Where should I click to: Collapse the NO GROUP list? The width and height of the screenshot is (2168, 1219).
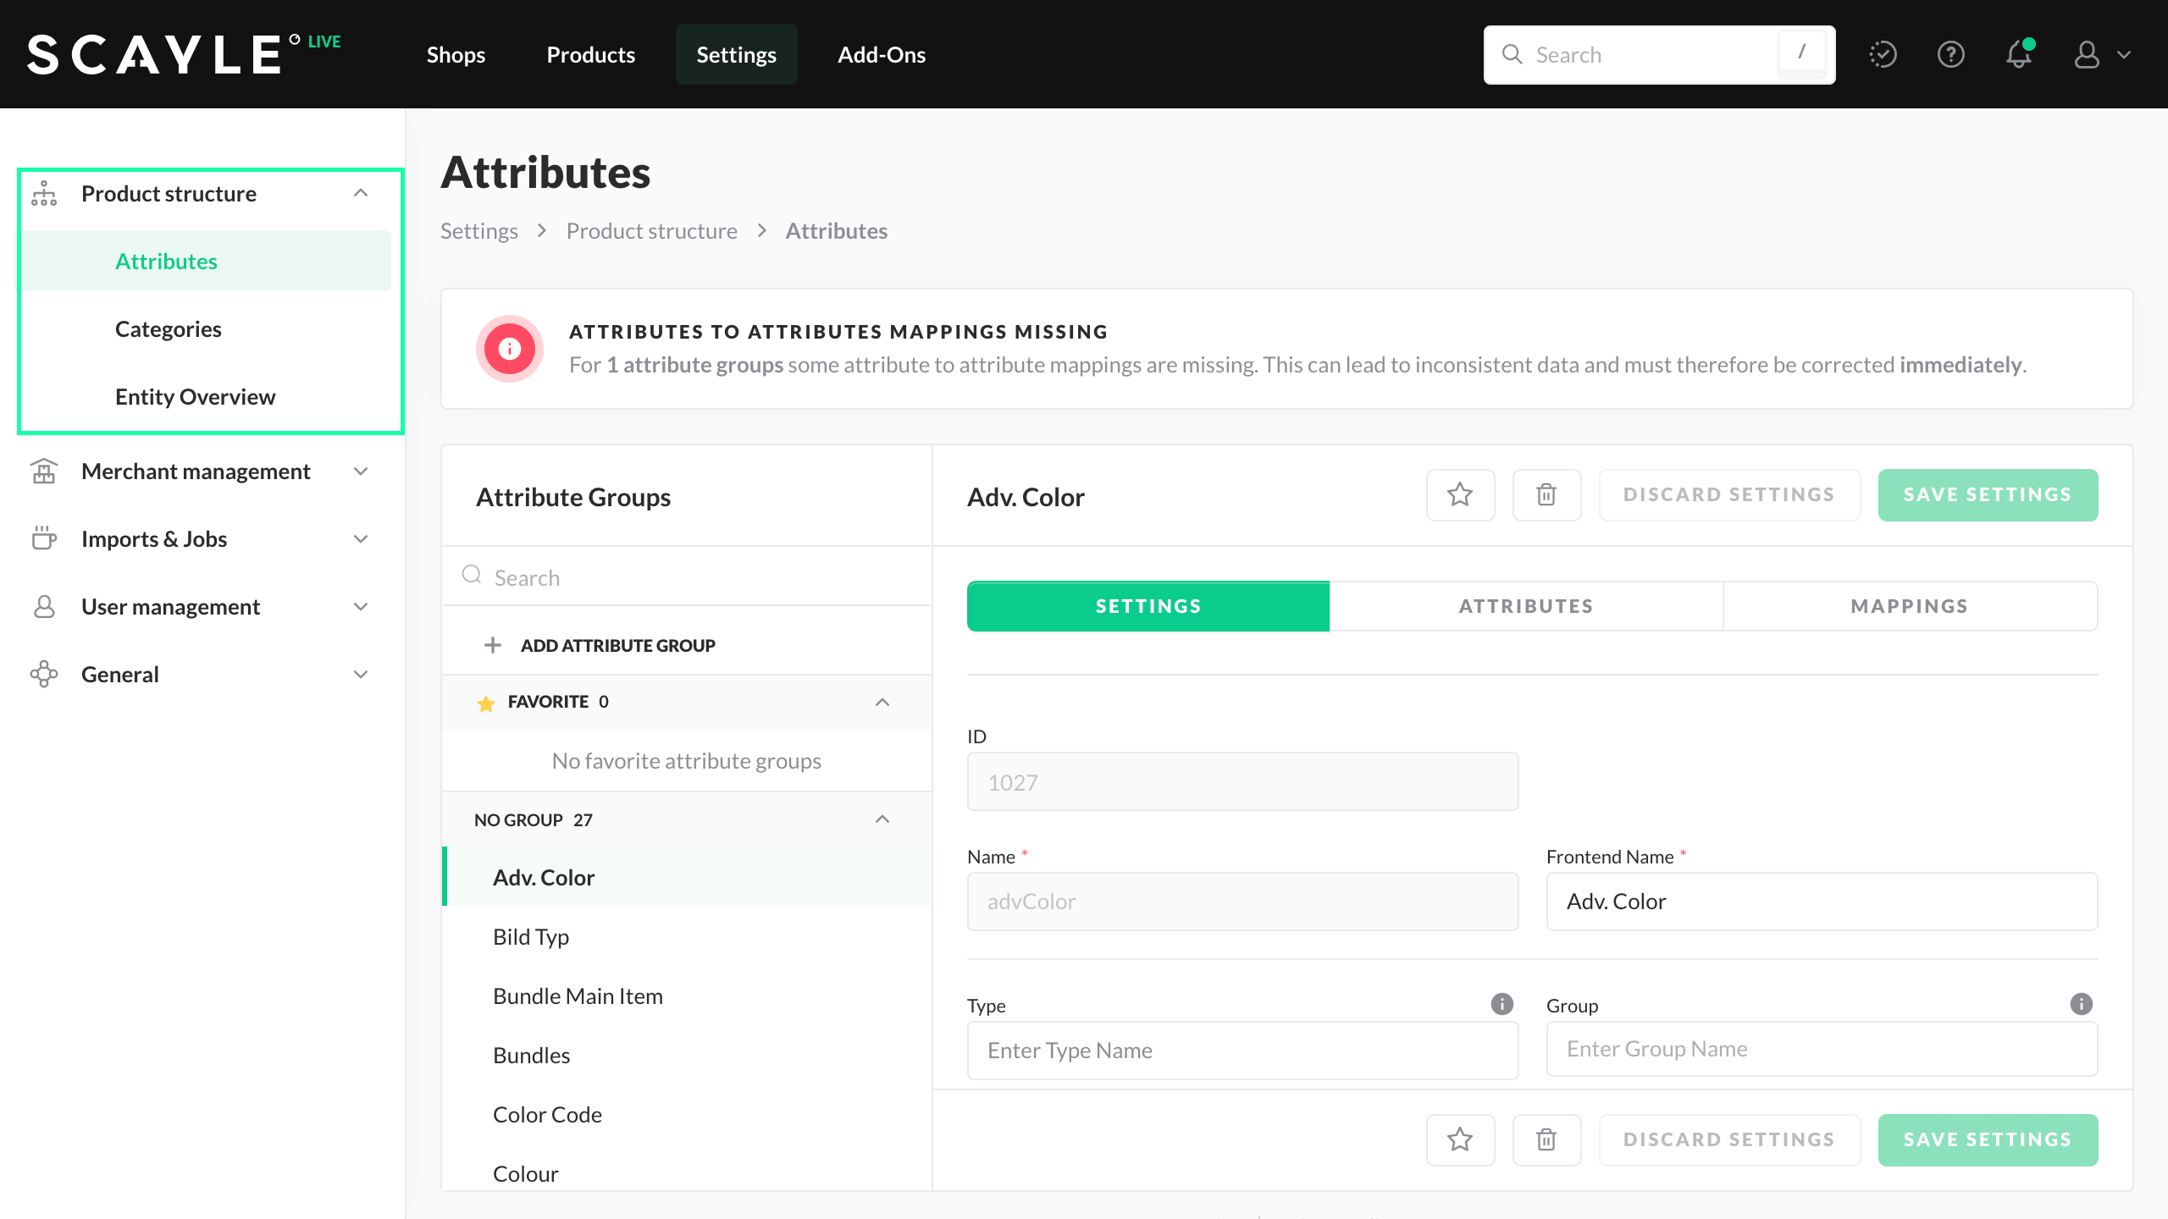882,819
